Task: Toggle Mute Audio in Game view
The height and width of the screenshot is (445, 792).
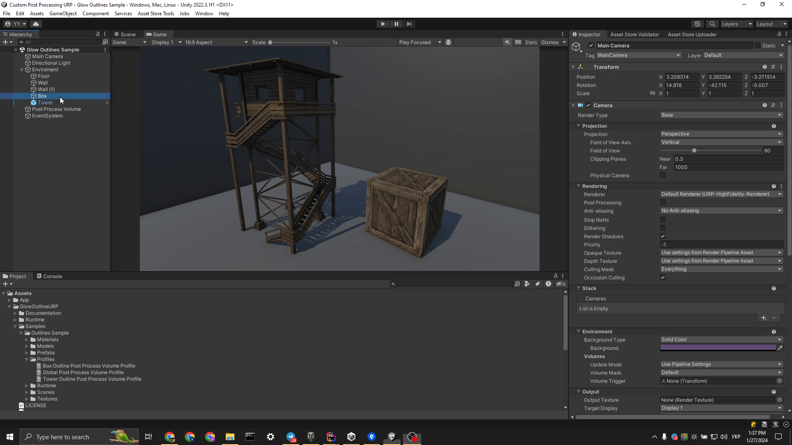Action: click(507, 42)
